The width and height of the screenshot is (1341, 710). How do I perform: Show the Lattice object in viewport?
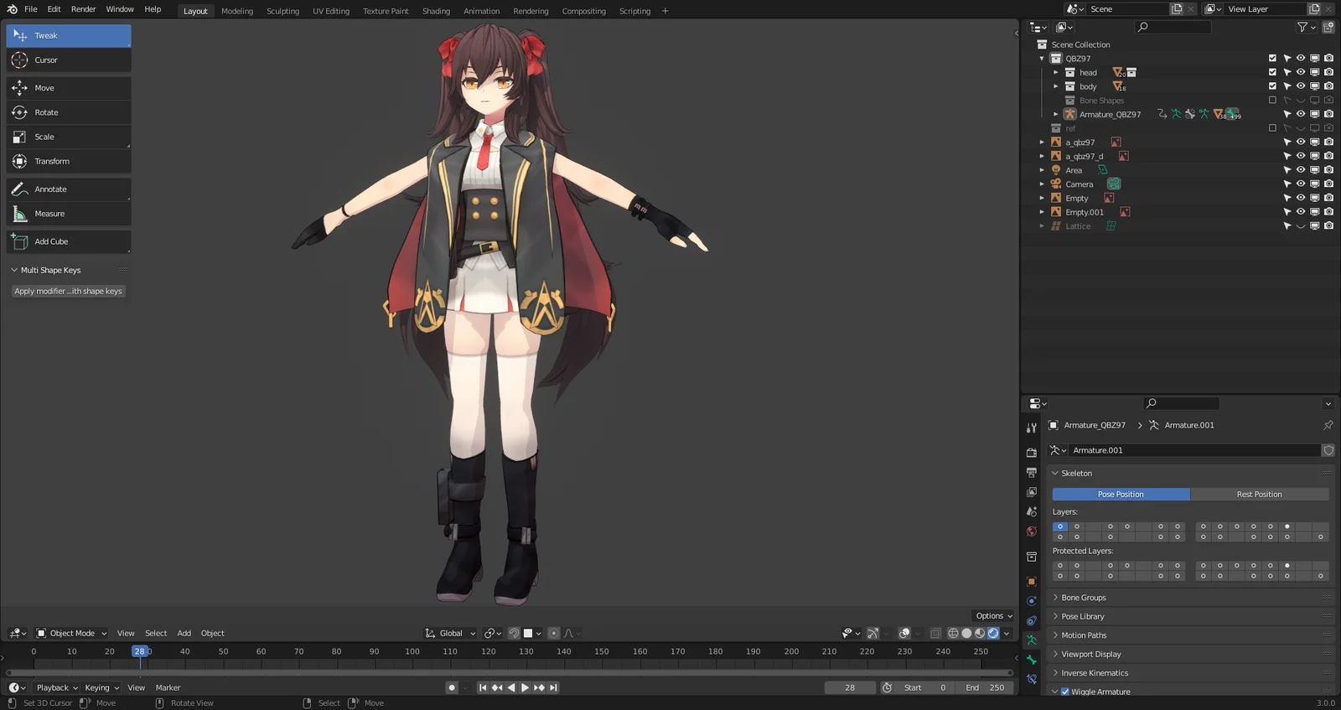1301,226
